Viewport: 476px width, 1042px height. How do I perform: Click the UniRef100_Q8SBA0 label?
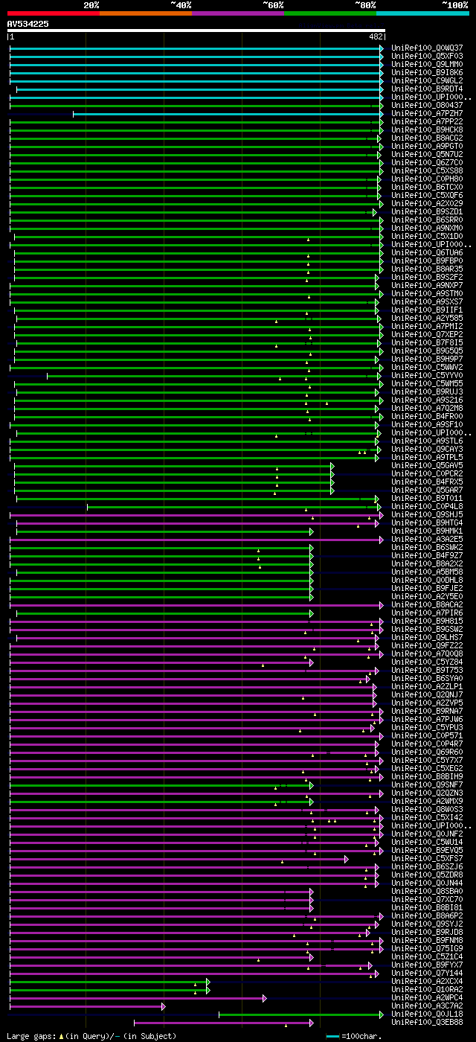(427, 891)
